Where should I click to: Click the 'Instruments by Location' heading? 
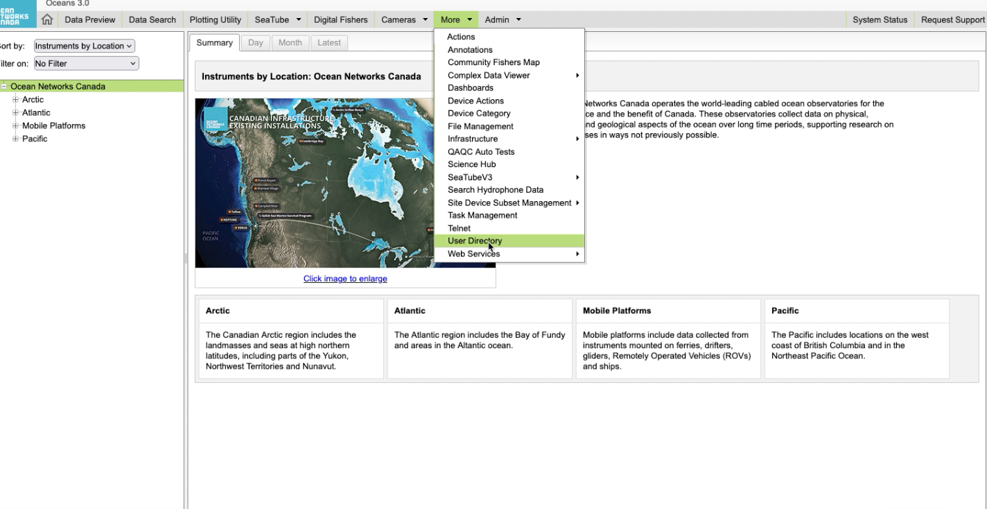(311, 76)
